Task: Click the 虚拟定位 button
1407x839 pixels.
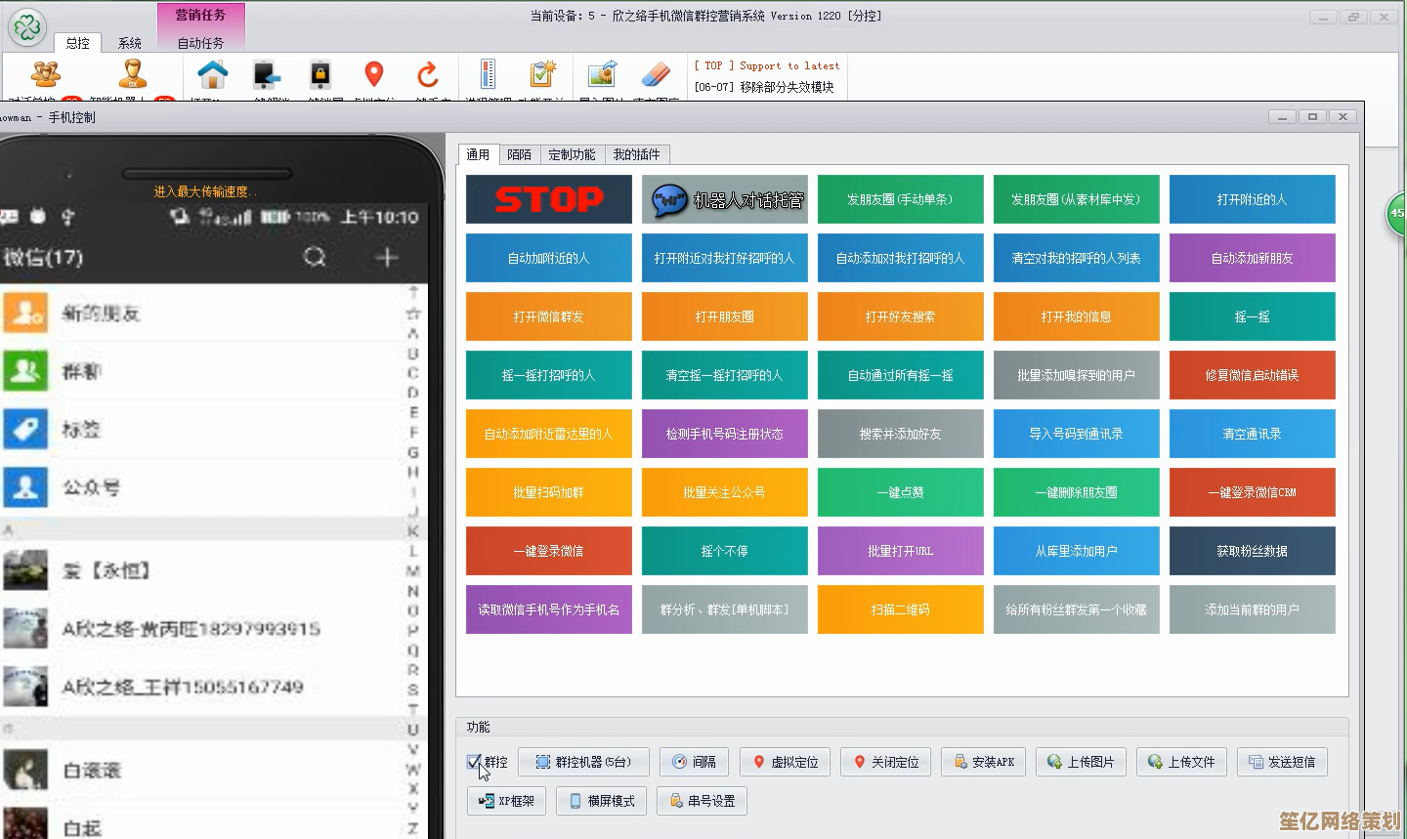Action: pyautogui.click(x=786, y=762)
